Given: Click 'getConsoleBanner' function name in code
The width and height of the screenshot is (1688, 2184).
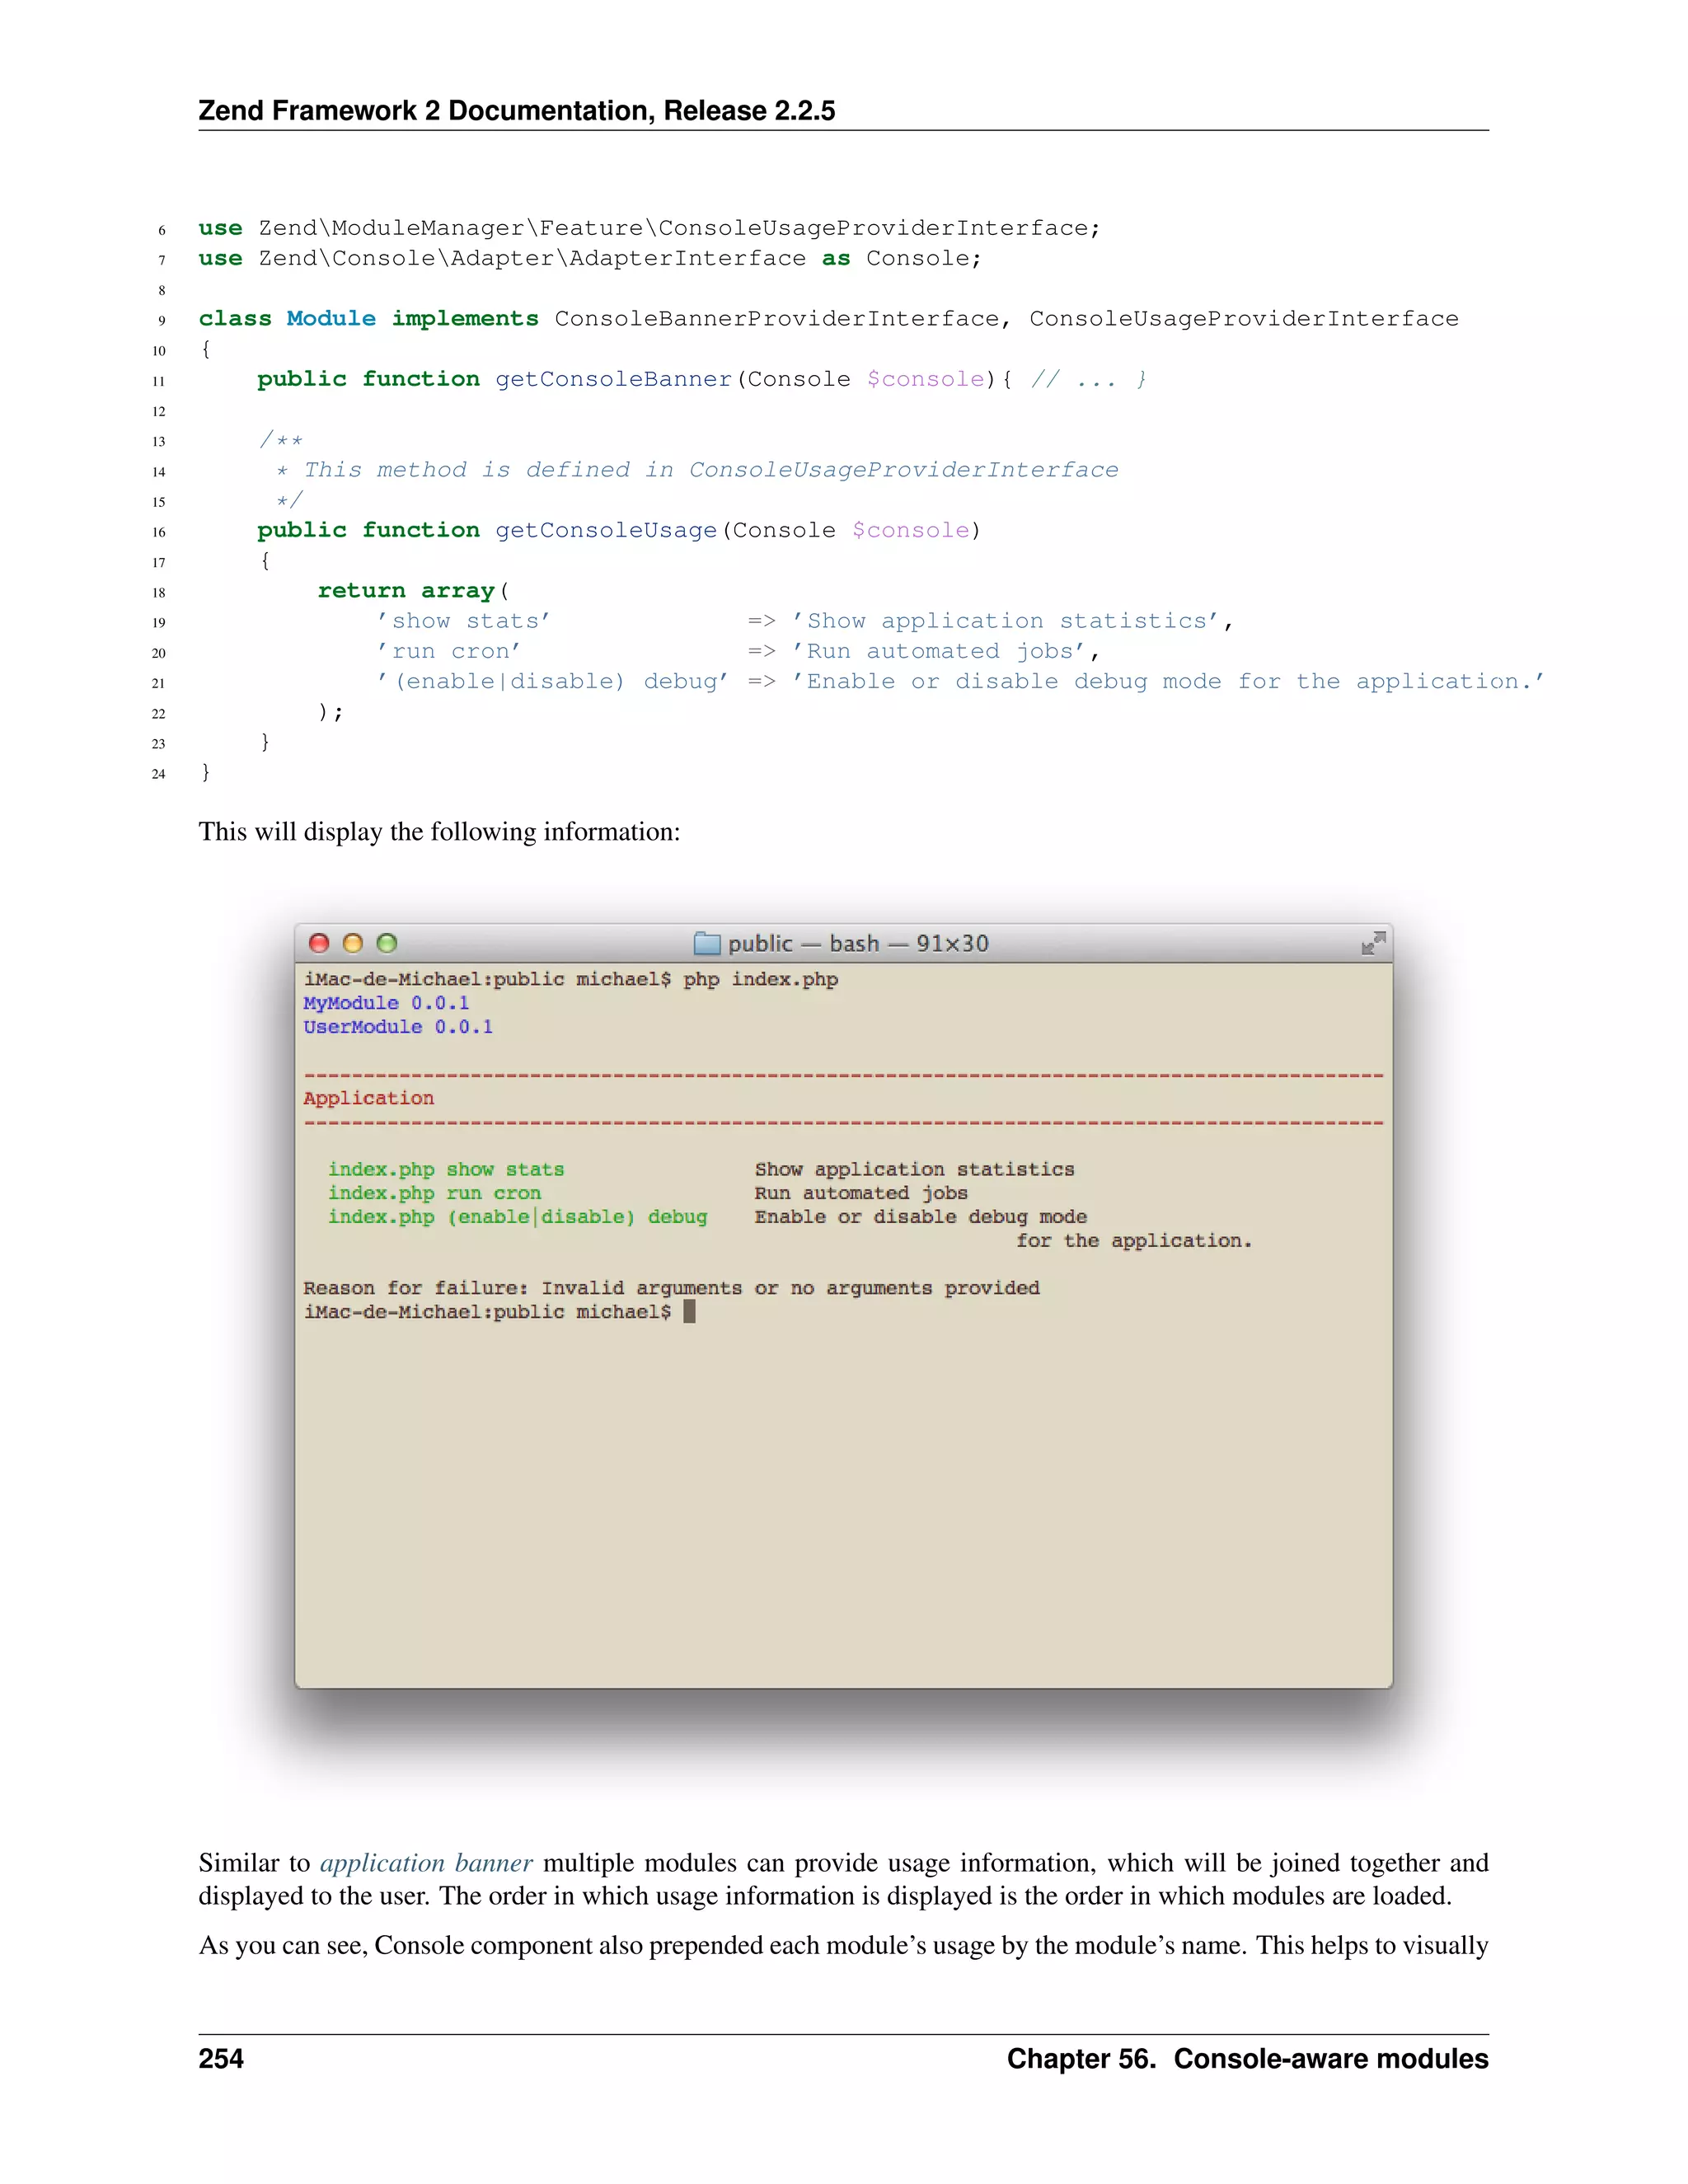Looking at the screenshot, I should (613, 379).
